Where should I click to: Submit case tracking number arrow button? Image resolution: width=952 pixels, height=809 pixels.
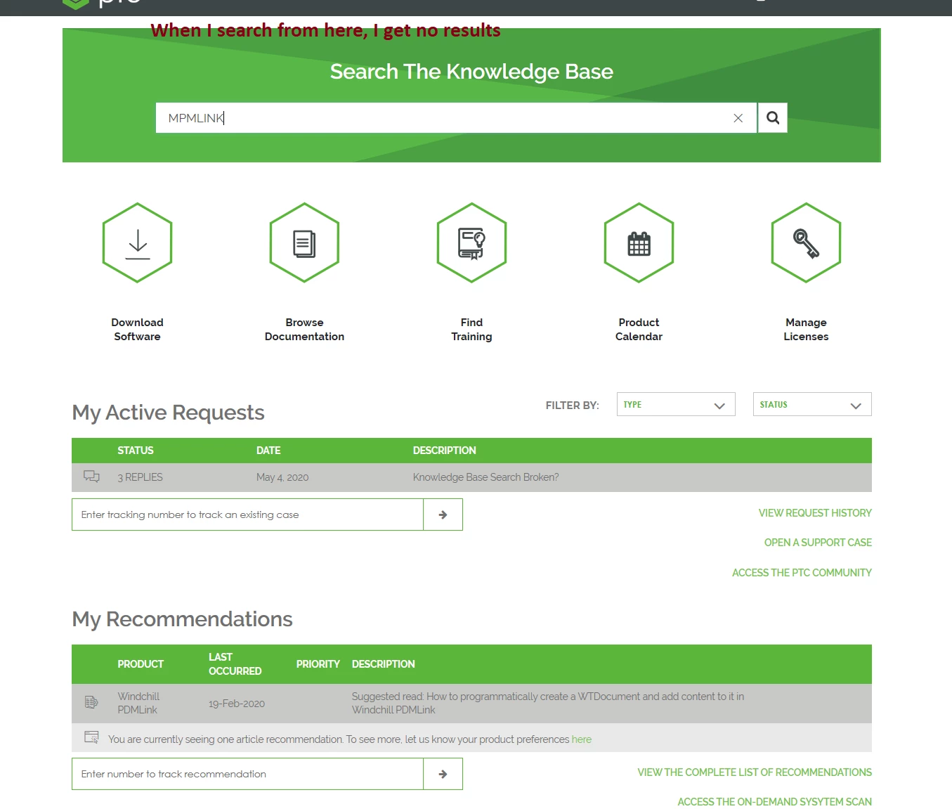[443, 514]
